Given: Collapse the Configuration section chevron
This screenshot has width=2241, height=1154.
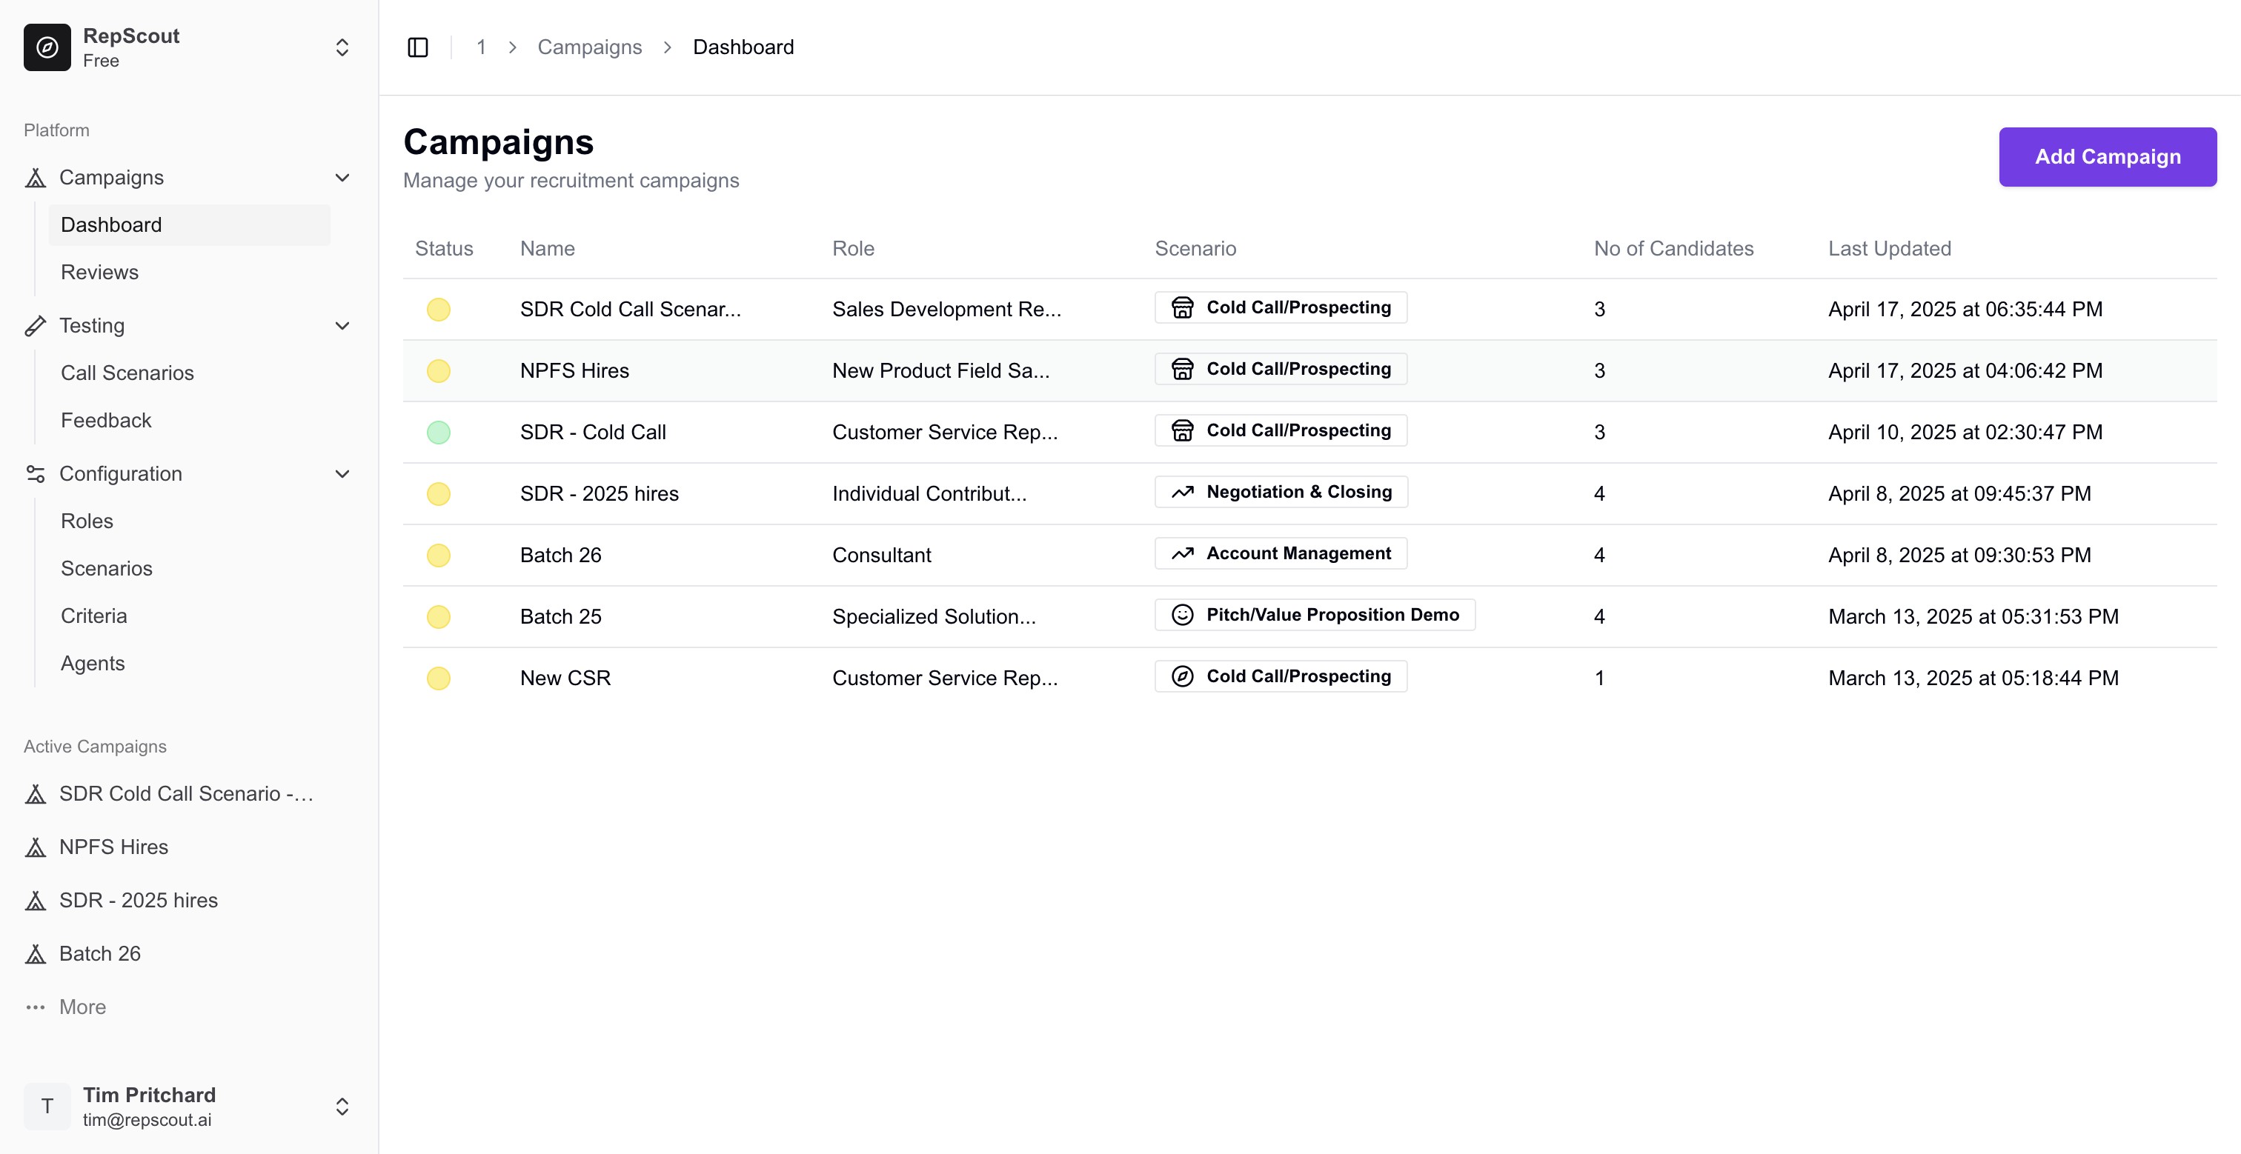Looking at the screenshot, I should [x=342, y=474].
